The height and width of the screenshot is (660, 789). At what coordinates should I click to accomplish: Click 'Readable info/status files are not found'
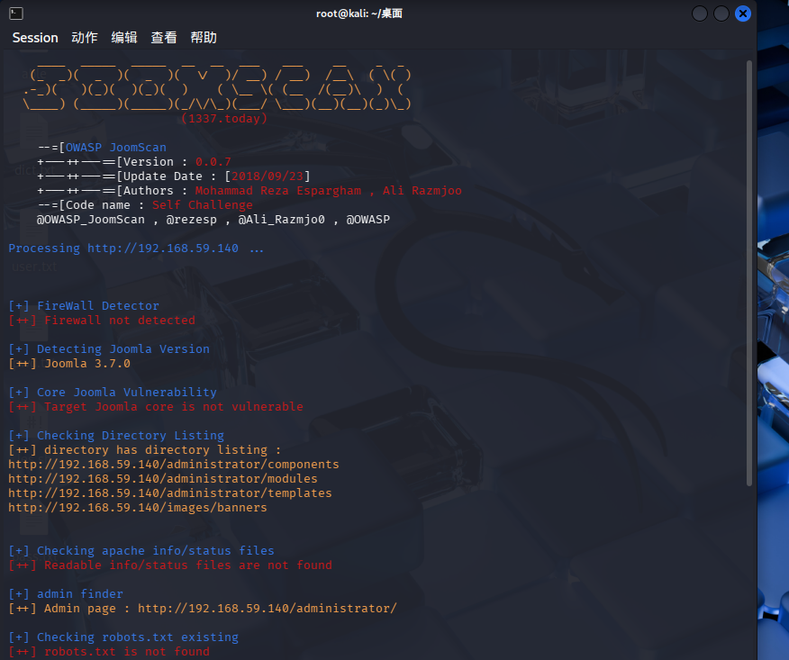(188, 565)
